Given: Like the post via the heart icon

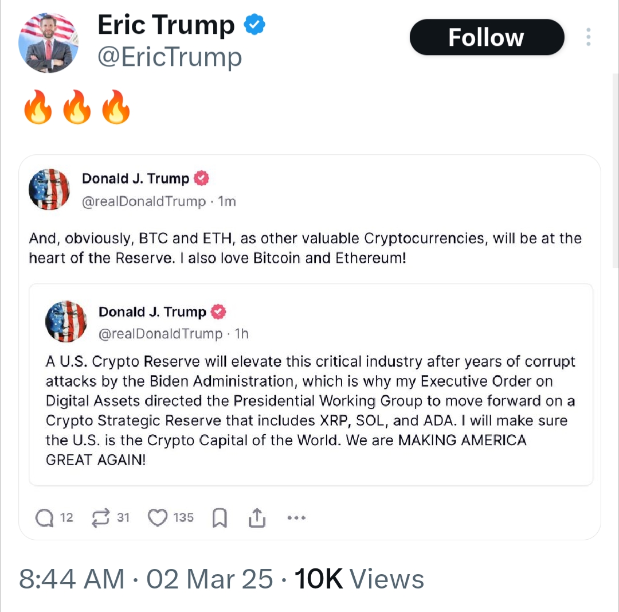Looking at the screenshot, I should point(157,518).
